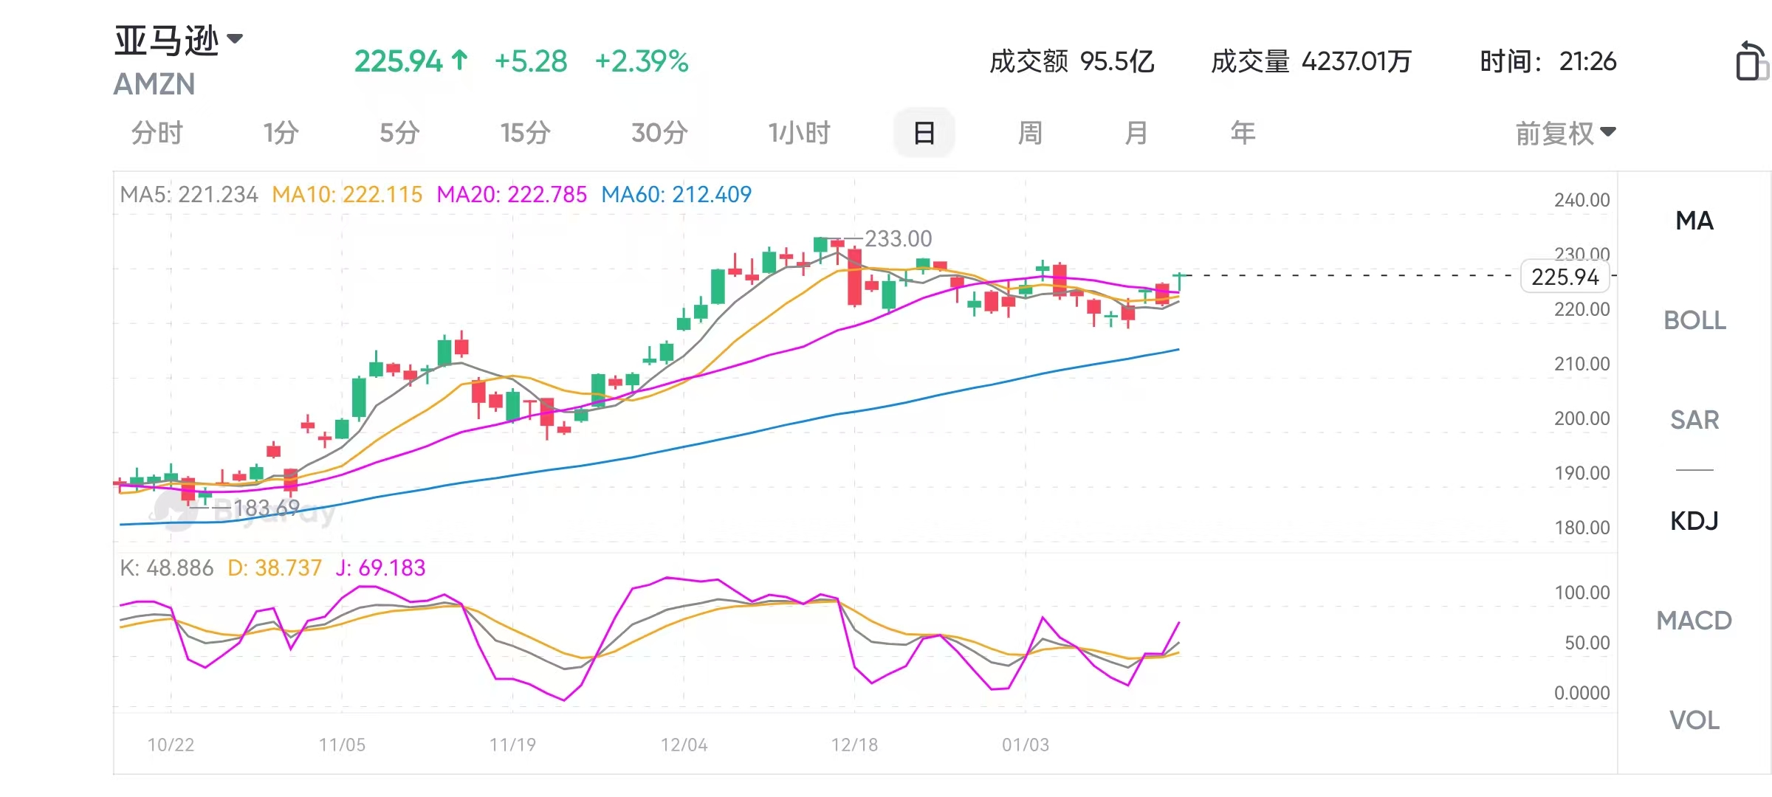The height and width of the screenshot is (797, 1772).
Task: Toggle the SAR indicator overlay
Action: (1694, 420)
